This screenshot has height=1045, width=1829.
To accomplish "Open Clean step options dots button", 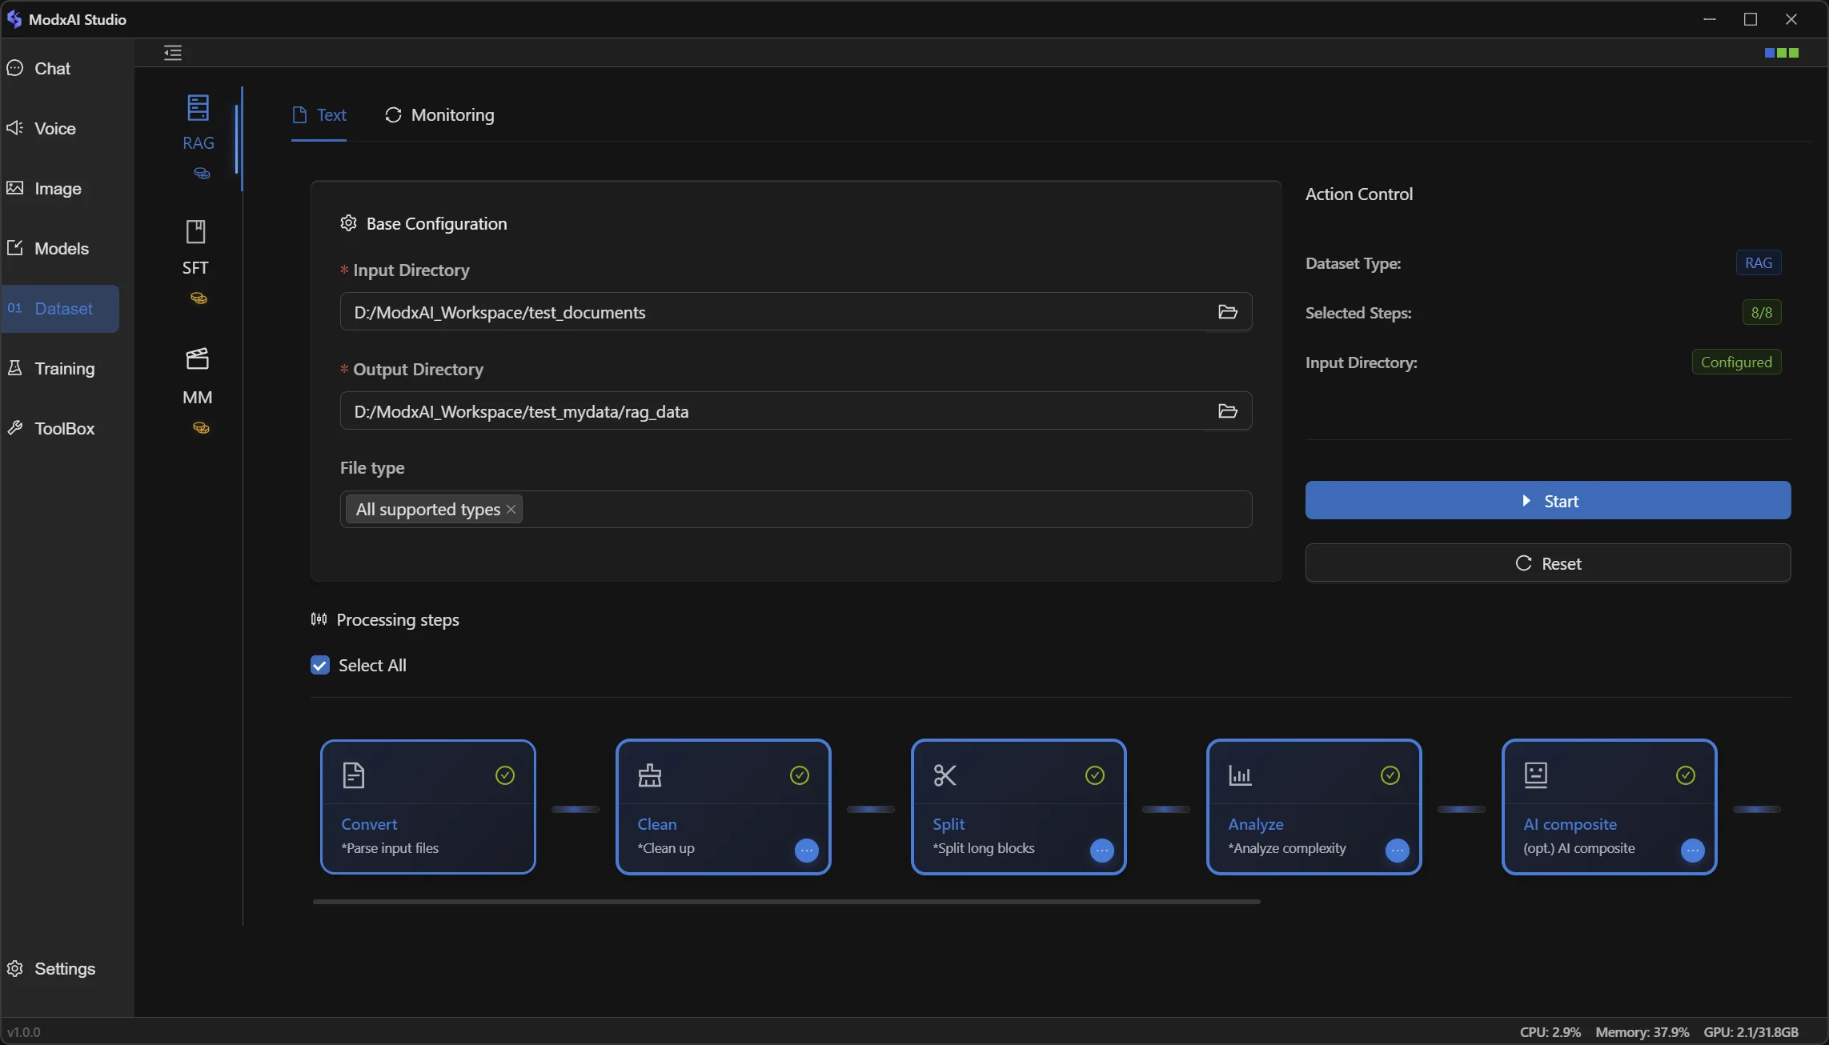I will [x=806, y=851].
